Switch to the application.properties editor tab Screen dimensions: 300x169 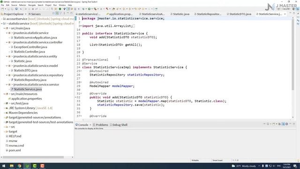pos(120,14)
